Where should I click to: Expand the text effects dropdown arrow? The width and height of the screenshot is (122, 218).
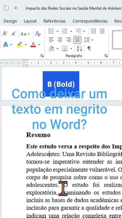(11, 45)
